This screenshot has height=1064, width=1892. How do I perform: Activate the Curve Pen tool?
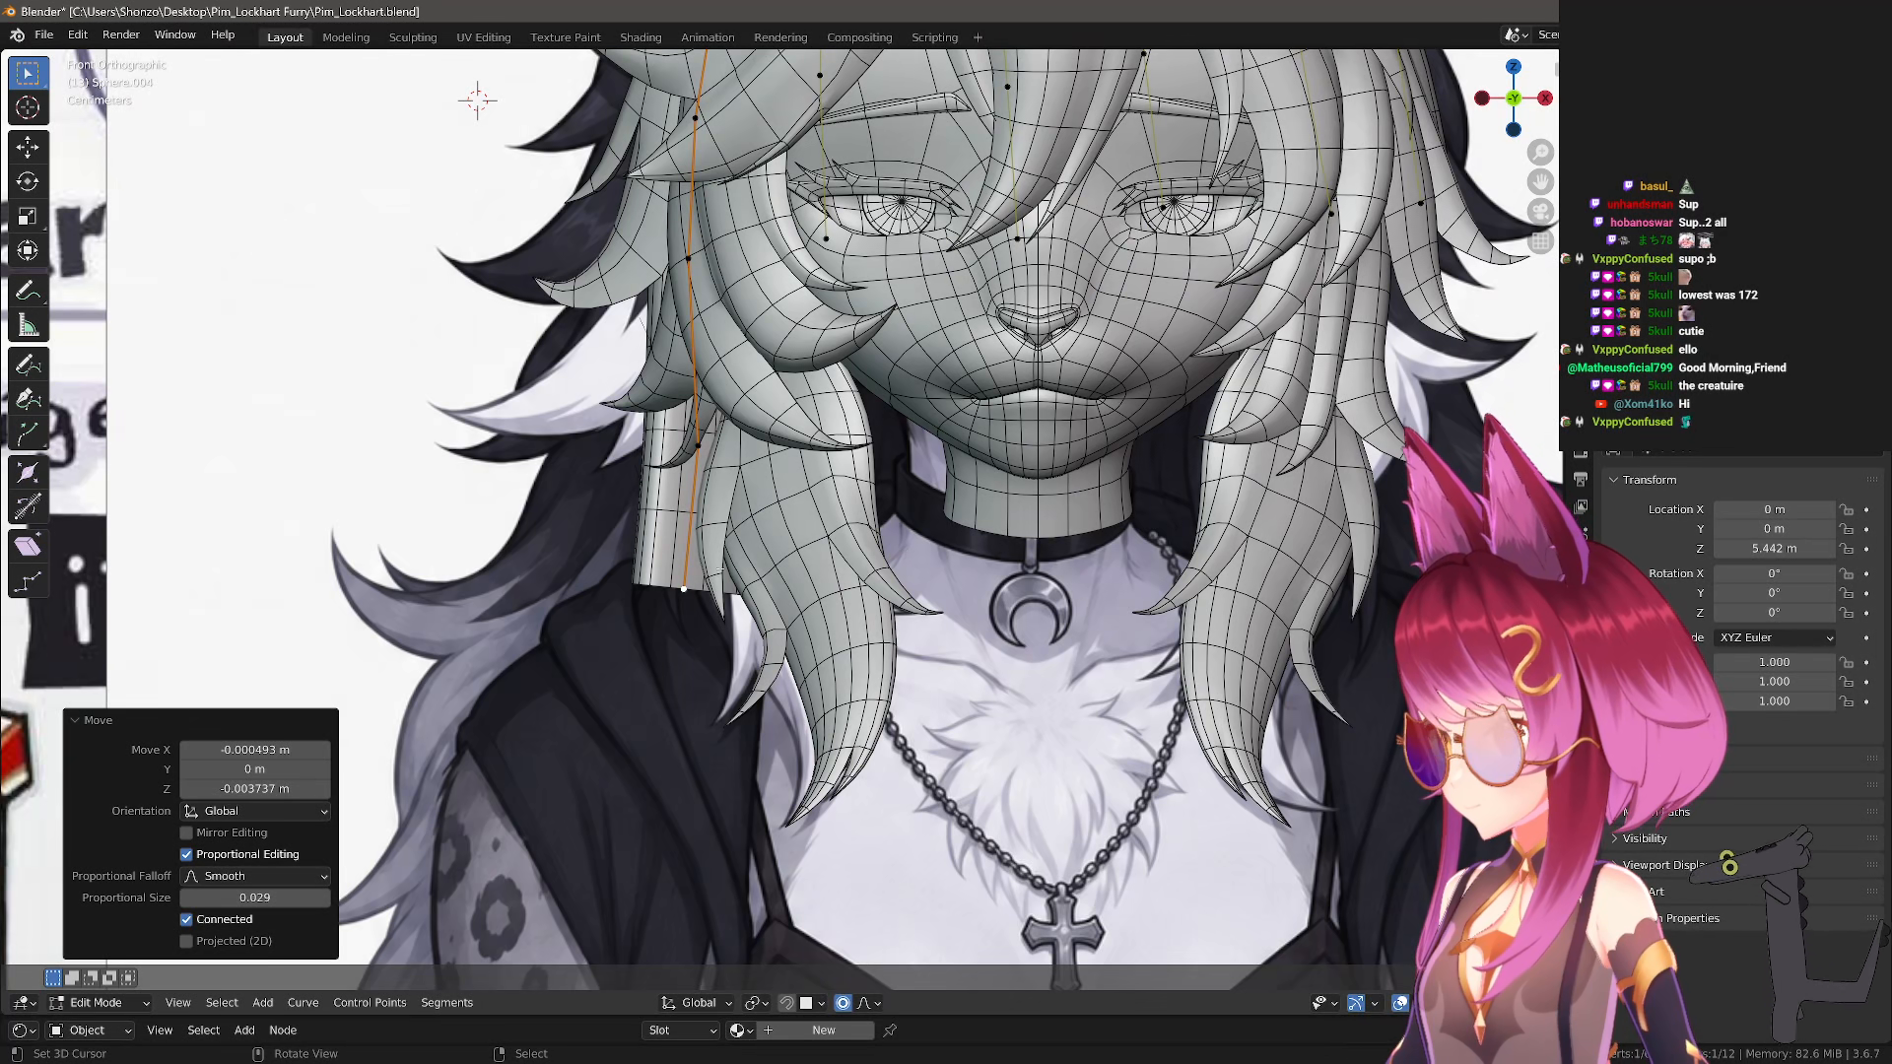coord(28,399)
